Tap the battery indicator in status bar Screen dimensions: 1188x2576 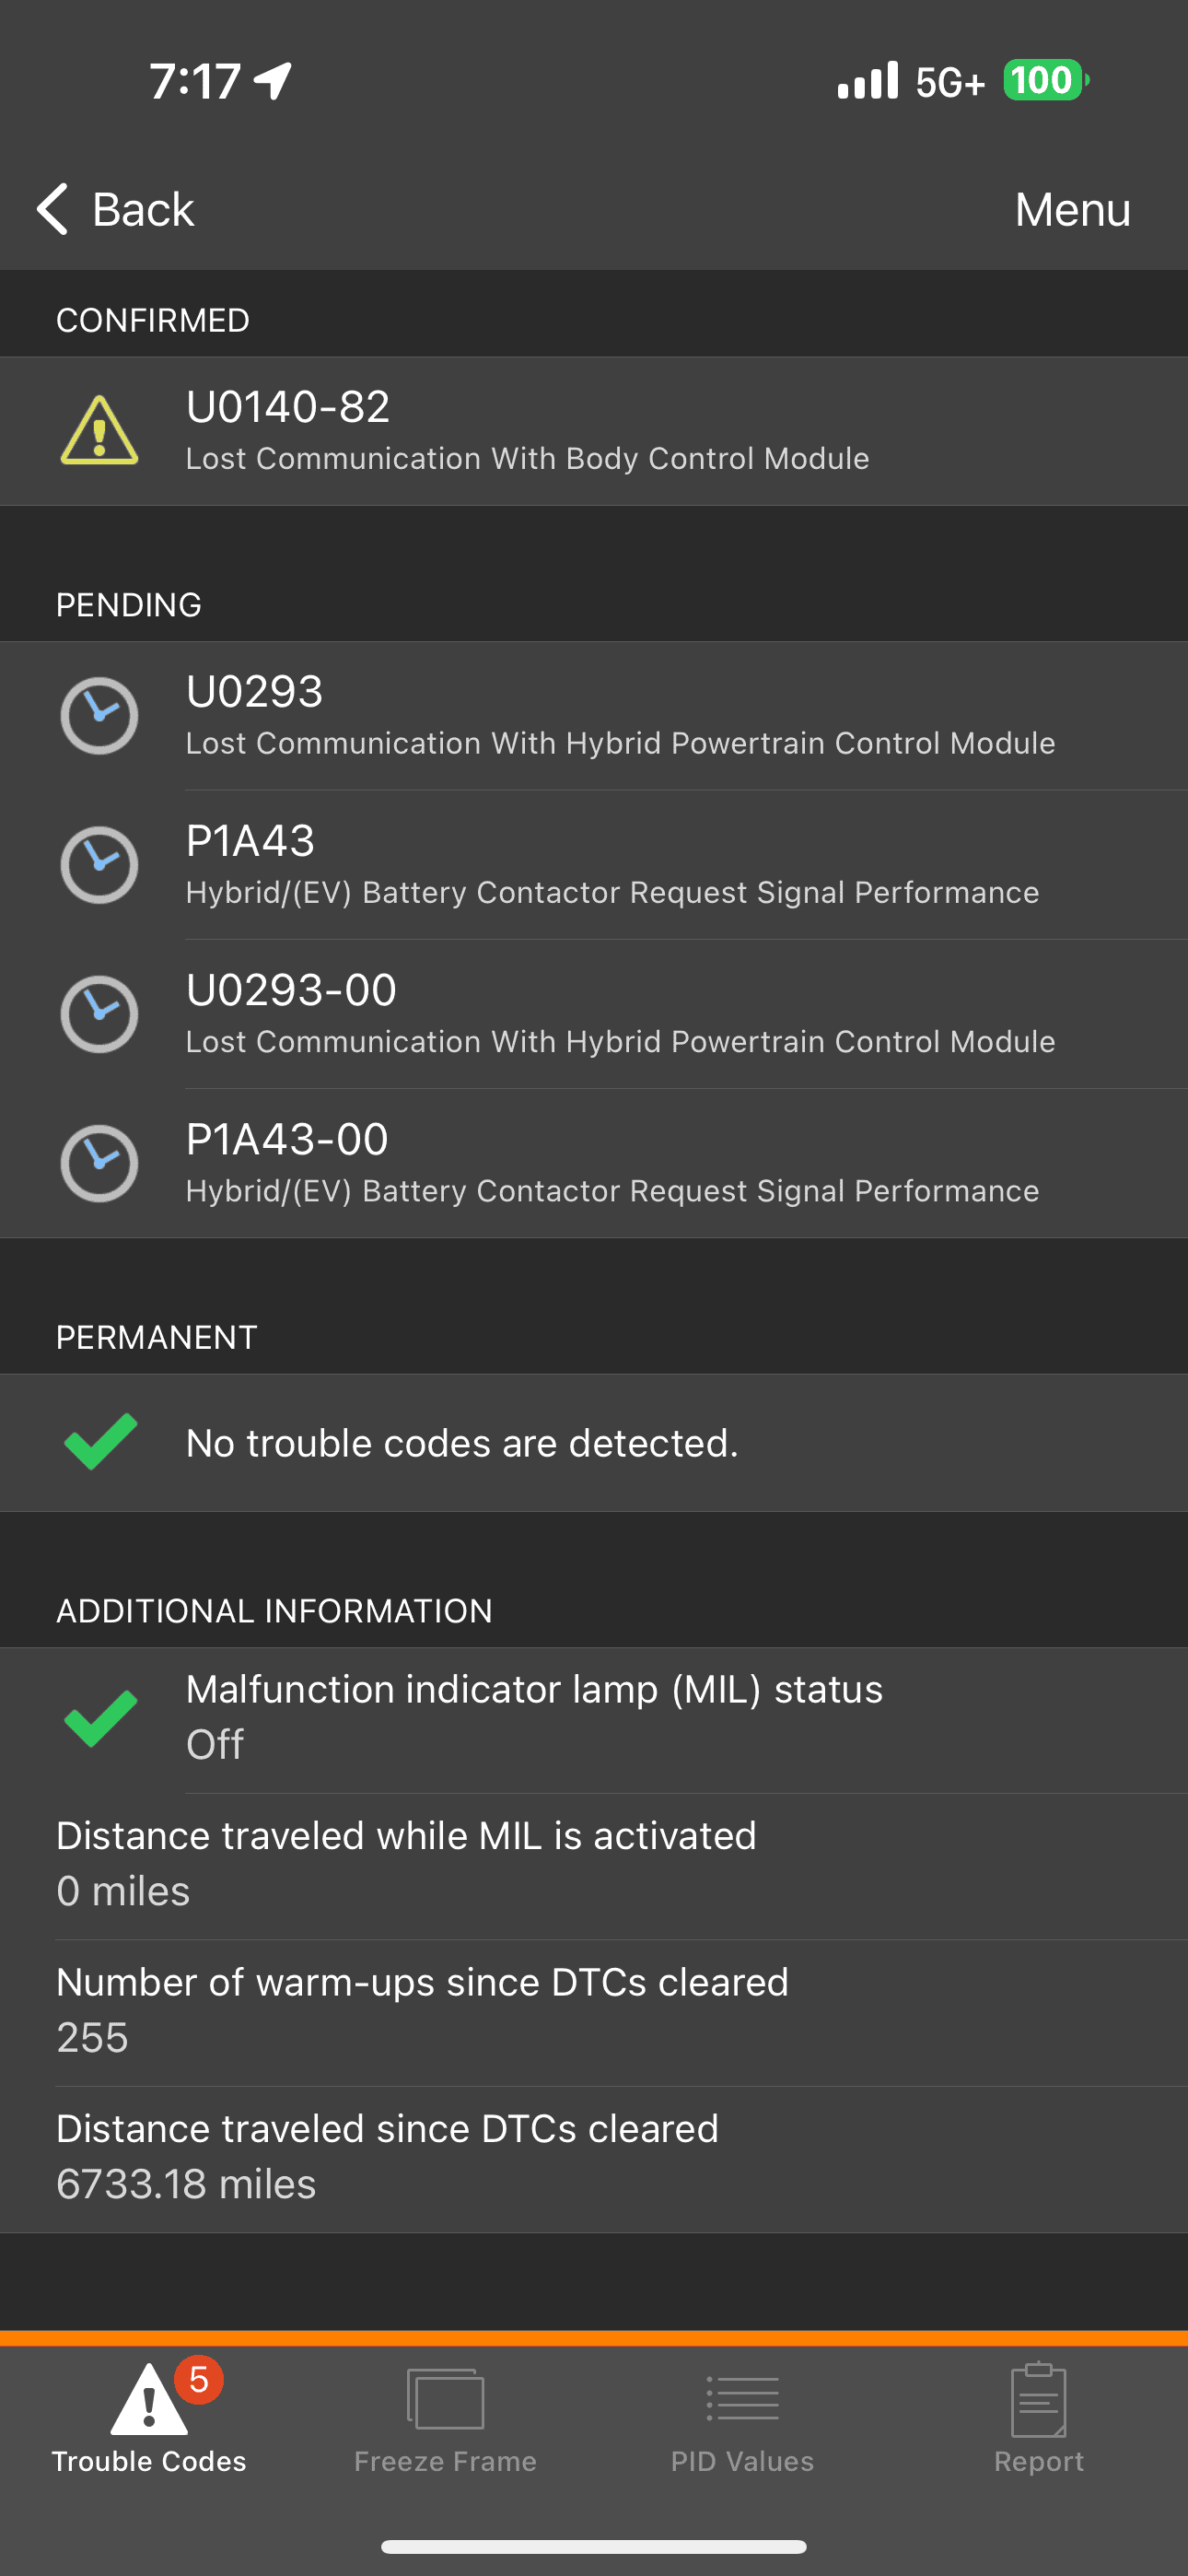(1044, 80)
